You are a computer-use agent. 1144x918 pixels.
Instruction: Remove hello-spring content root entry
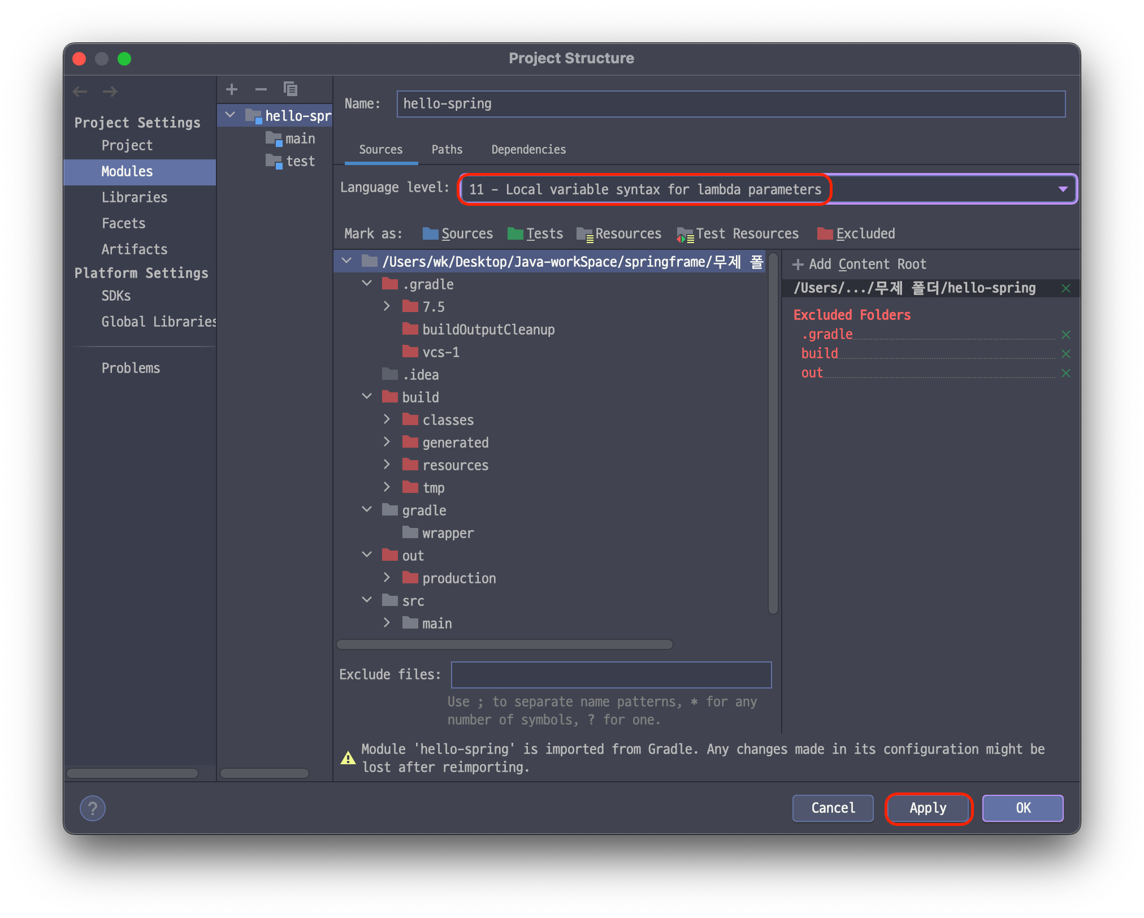pyautogui.click(x=1066, y=288)
